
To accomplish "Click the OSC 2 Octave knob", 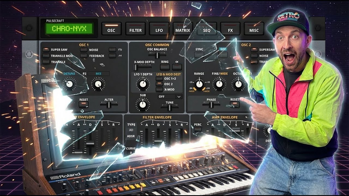I will point(238,84).
